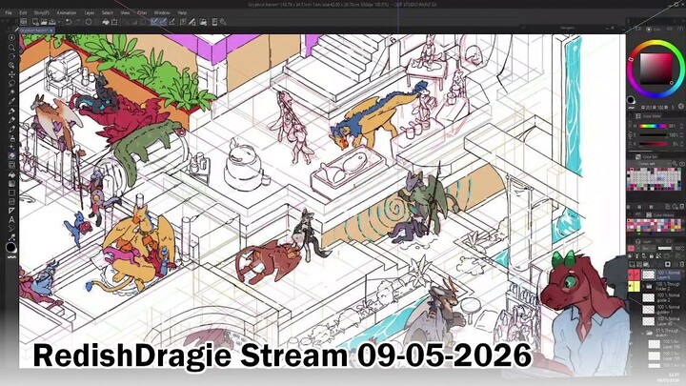
Task: Select the Correct line tool
Action: pyautogui.click(x=11, y=237)
